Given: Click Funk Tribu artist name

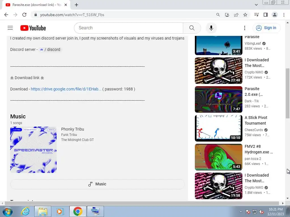Looking at the screenshot, I should [69, 135].
